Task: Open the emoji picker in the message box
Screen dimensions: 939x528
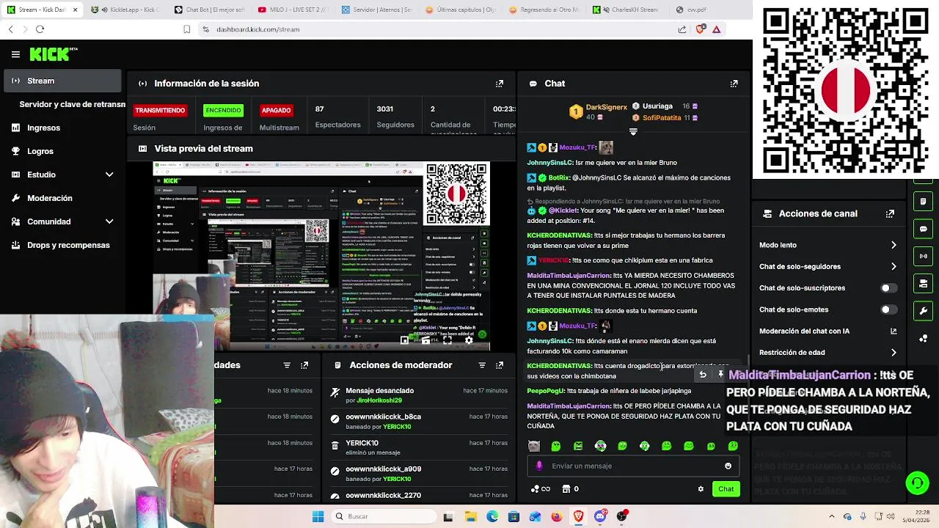Action: (728, 466)
